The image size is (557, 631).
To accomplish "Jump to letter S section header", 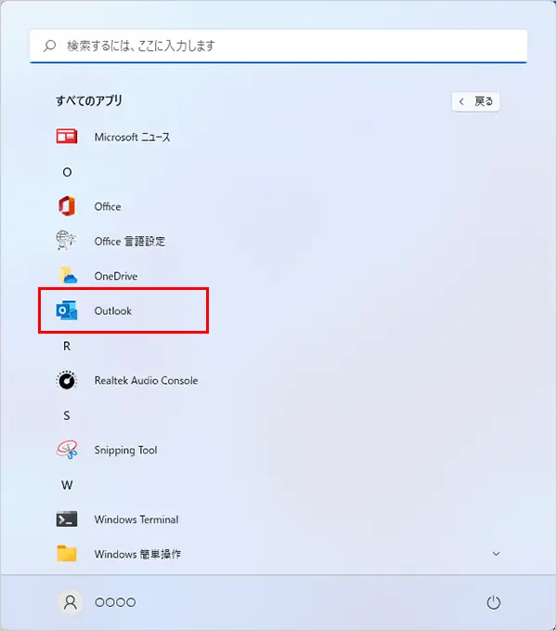I will point(67,415).
